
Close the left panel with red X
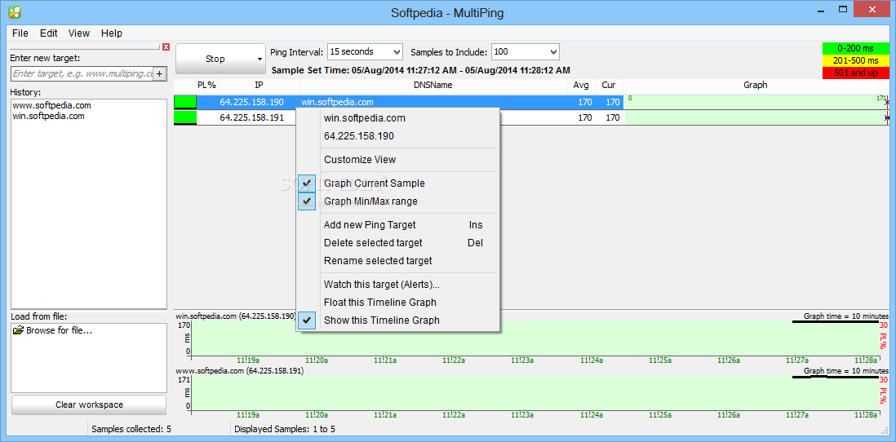[166, 46]
